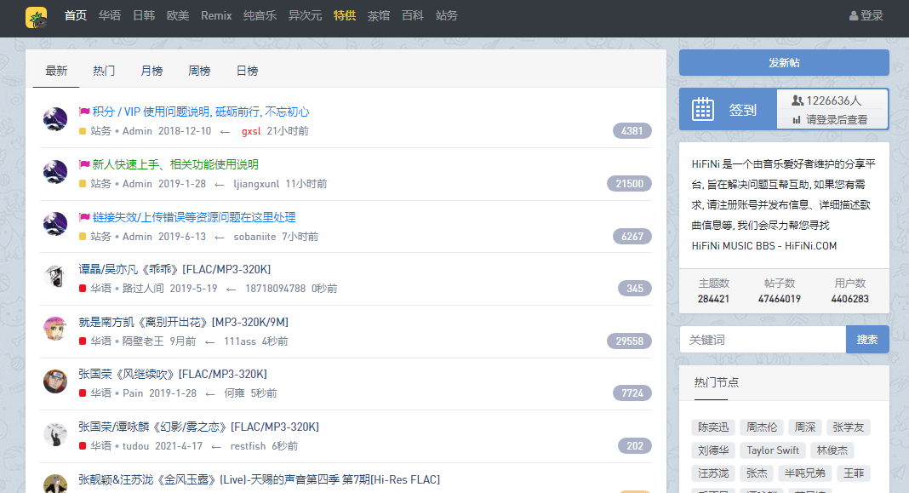
Task: Click the user icon next to 登录
Action: [854, 16]
